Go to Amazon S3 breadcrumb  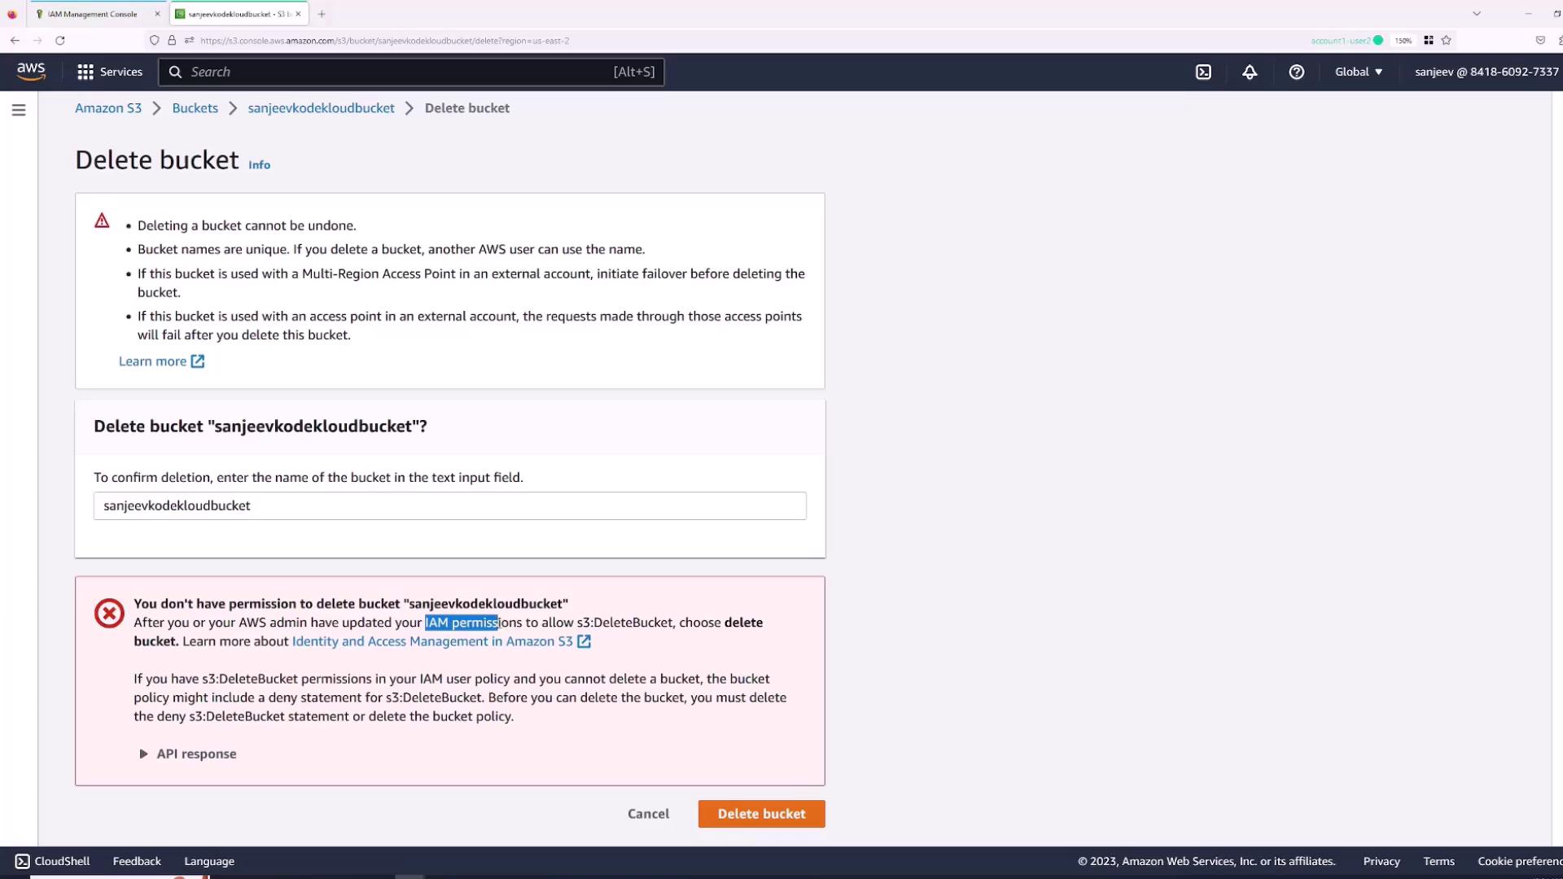(x=108, y=108)
